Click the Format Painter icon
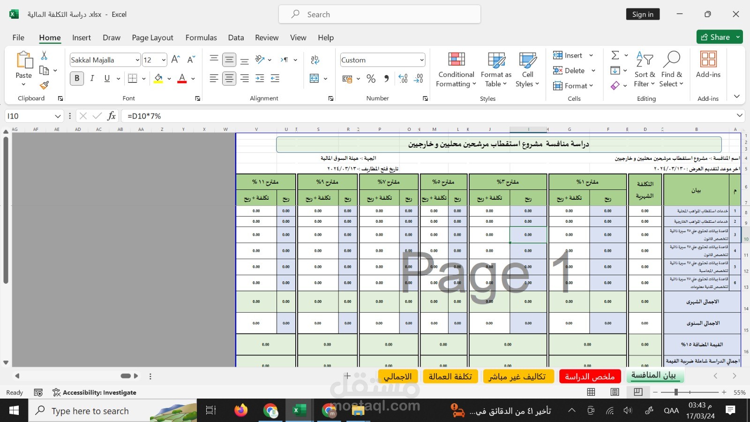The image size is (750, 422). [44, 85]
